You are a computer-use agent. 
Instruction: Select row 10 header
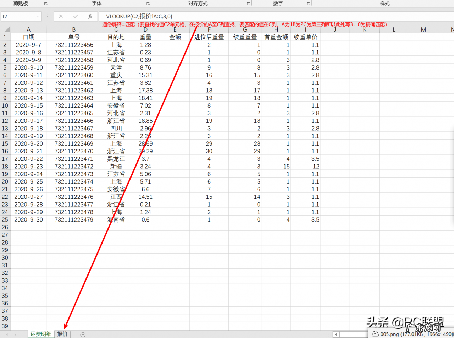coord(5,105)
